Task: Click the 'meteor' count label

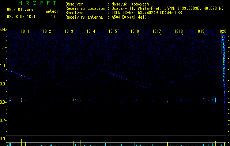Action: click(52, 11)
